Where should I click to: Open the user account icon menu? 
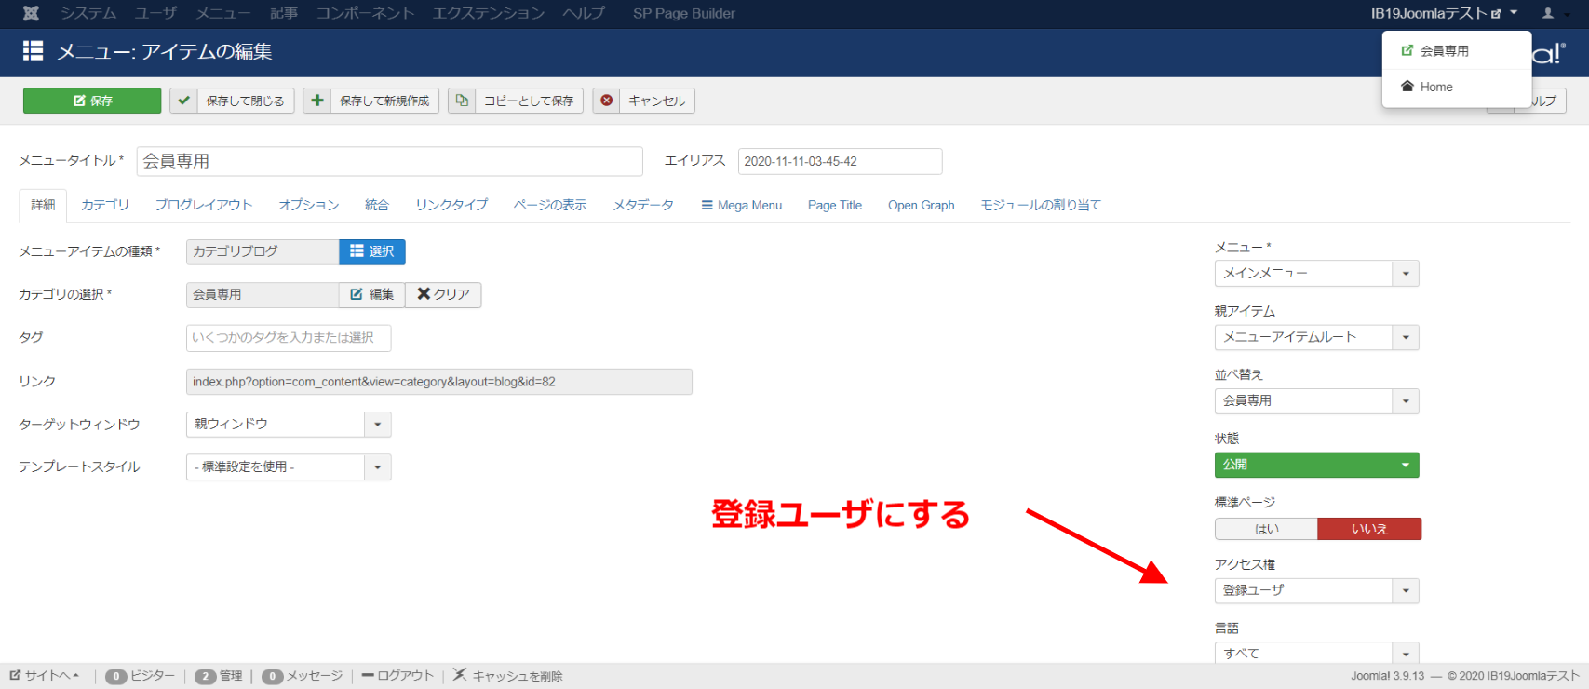(1548, 13)
